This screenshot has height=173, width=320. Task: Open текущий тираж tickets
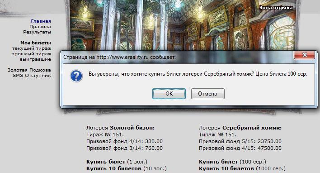pyautogui.click(x=32, y=48)
